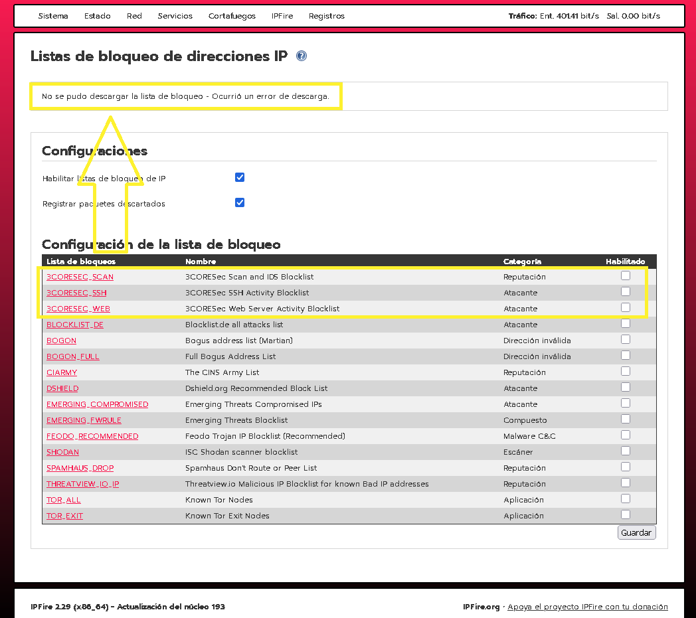Open the Cortafuegos menu
The image size is (696, 618).
click(232, 16)
